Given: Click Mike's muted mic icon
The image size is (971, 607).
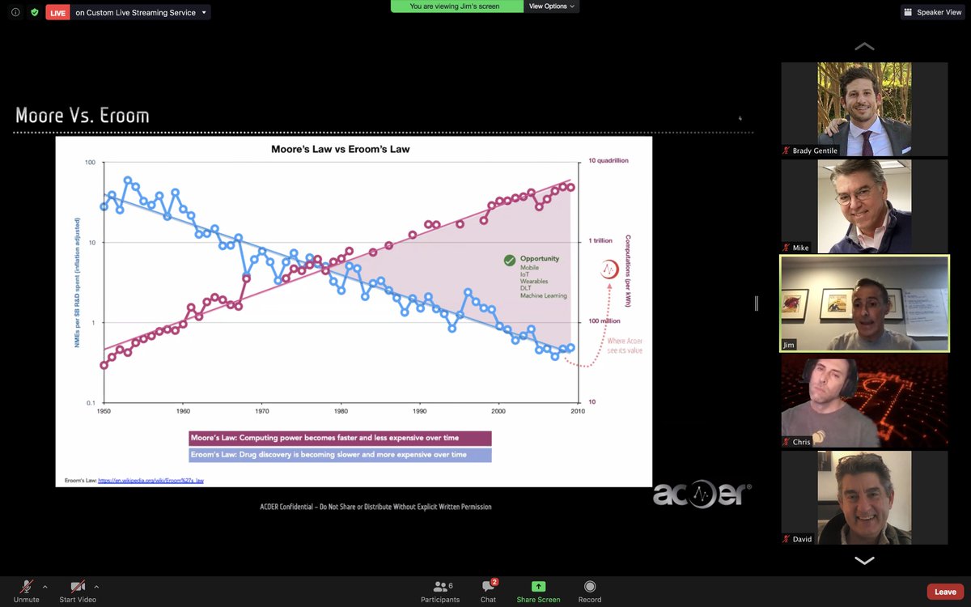Looking at the screenshot, I should (x=786, y=248).
